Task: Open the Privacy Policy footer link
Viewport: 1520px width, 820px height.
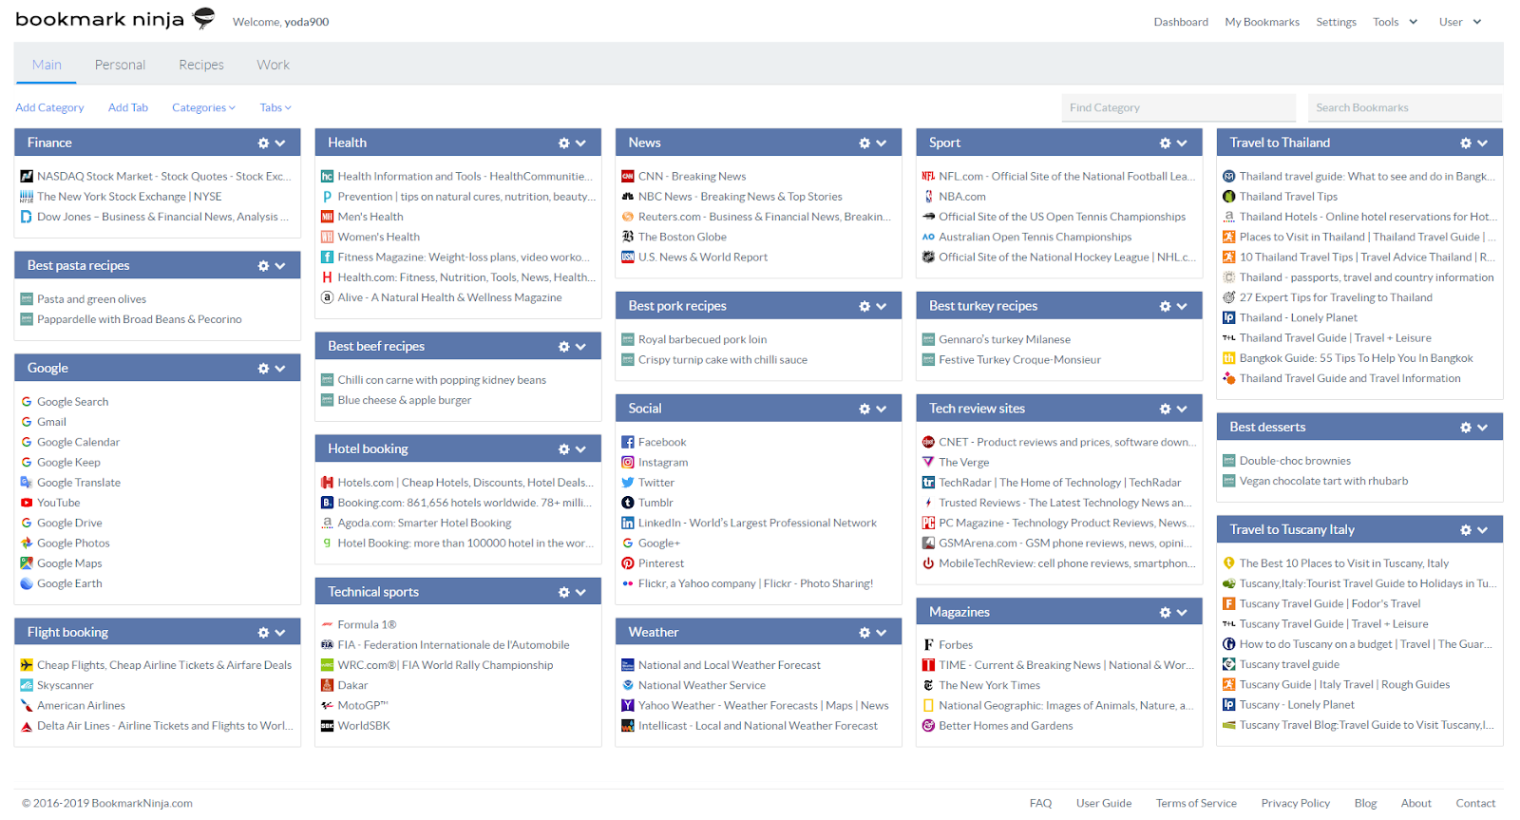Action: click(1295, 803)
